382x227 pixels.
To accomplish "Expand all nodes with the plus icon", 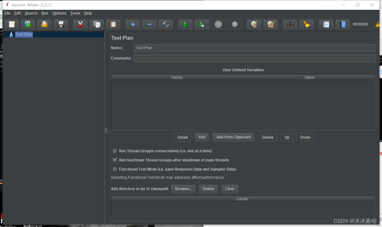I will pyautogui.click(x=133, y=24).
